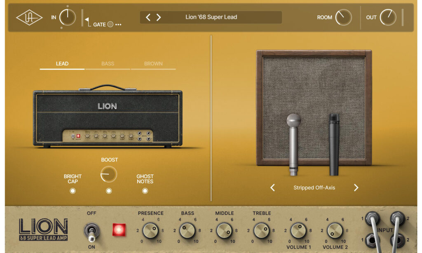Viewport: 422px width, 253px height.
Task: Switch to the BROWN amp tab
Action: [x=153, y=64]
